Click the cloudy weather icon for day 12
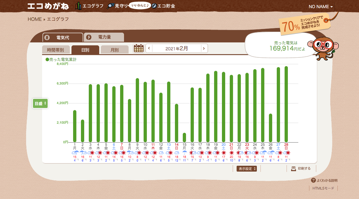359x199 pixels. [x=161, y=153]
